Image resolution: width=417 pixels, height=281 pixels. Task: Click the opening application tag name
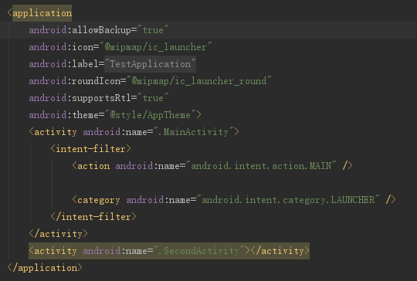[x=42, y=13]
